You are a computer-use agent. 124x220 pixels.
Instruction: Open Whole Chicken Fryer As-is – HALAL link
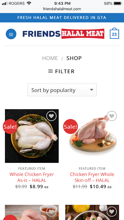coord(32,177)
